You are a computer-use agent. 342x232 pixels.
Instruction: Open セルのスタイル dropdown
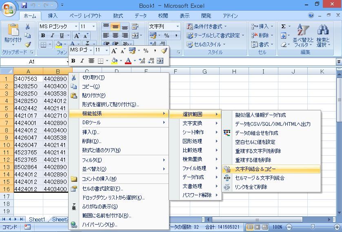point(206,45)
